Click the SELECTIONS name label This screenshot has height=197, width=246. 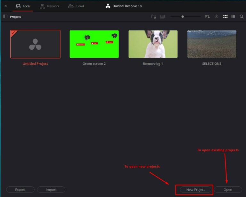212,64
